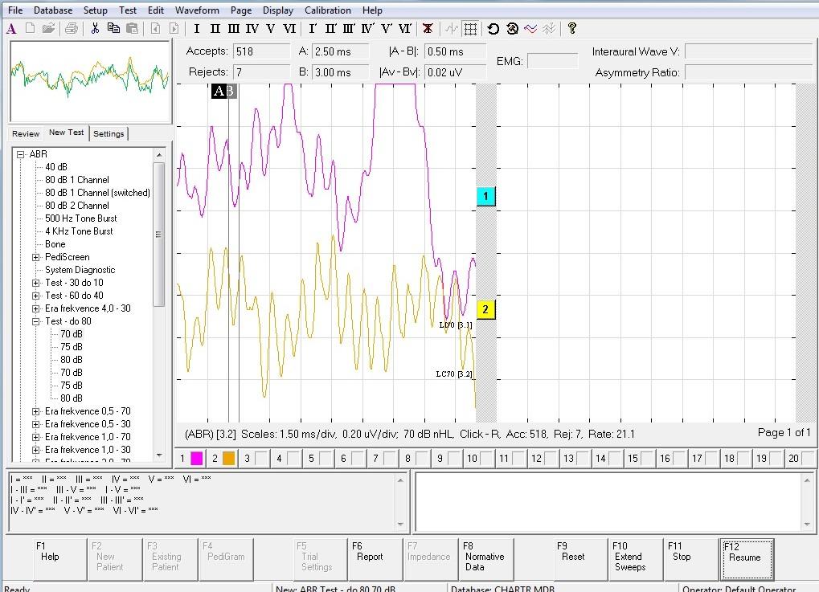Click the waveform preview thumbnail

coord(90,82)
